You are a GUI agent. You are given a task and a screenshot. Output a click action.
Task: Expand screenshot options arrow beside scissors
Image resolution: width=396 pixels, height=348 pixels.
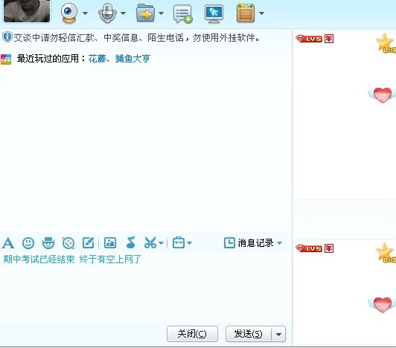click(x=161, y=243)
